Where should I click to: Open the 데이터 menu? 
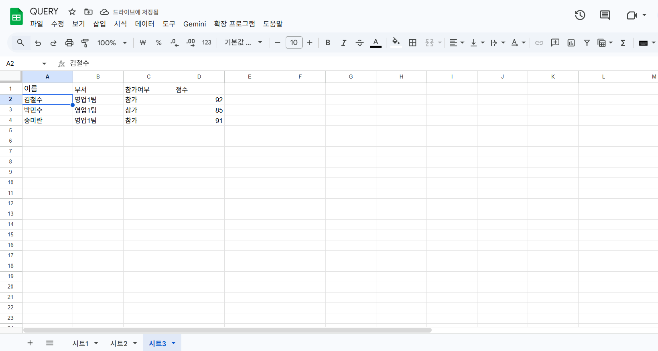tap(144, 24)
